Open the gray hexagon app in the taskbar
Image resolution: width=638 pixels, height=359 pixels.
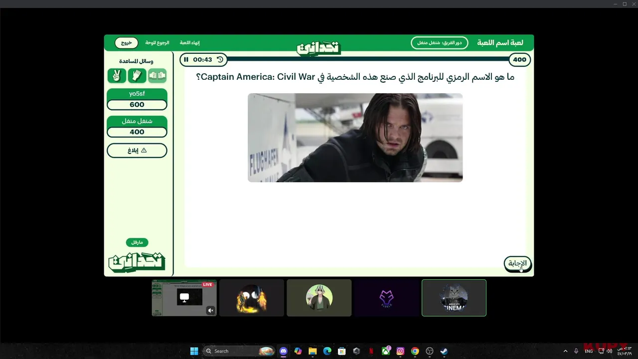coord(356,351)
